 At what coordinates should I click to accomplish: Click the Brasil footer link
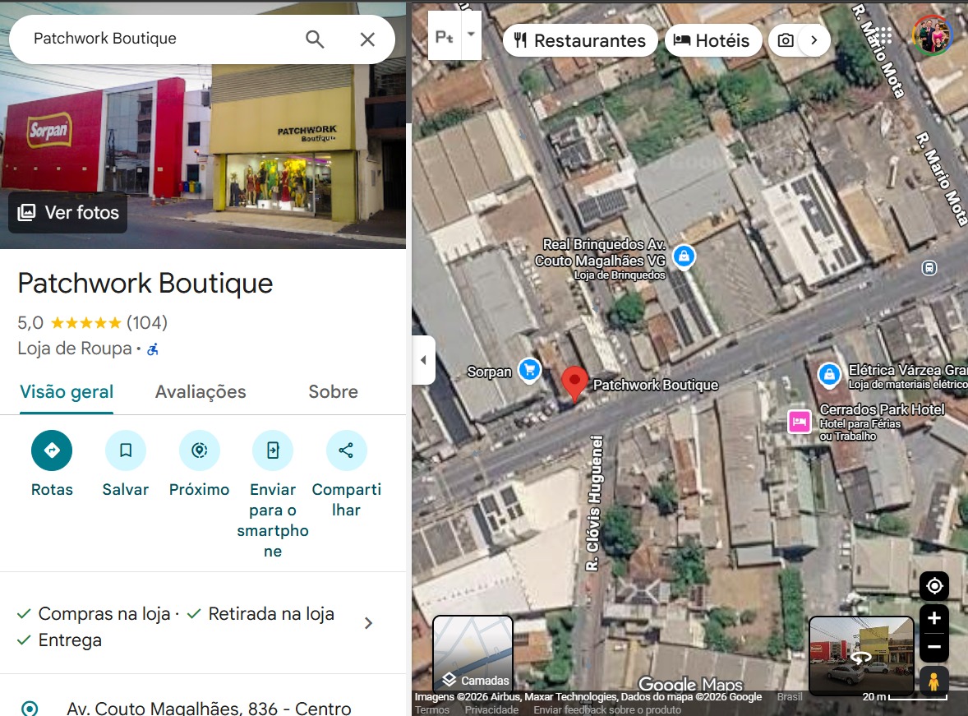790,697
